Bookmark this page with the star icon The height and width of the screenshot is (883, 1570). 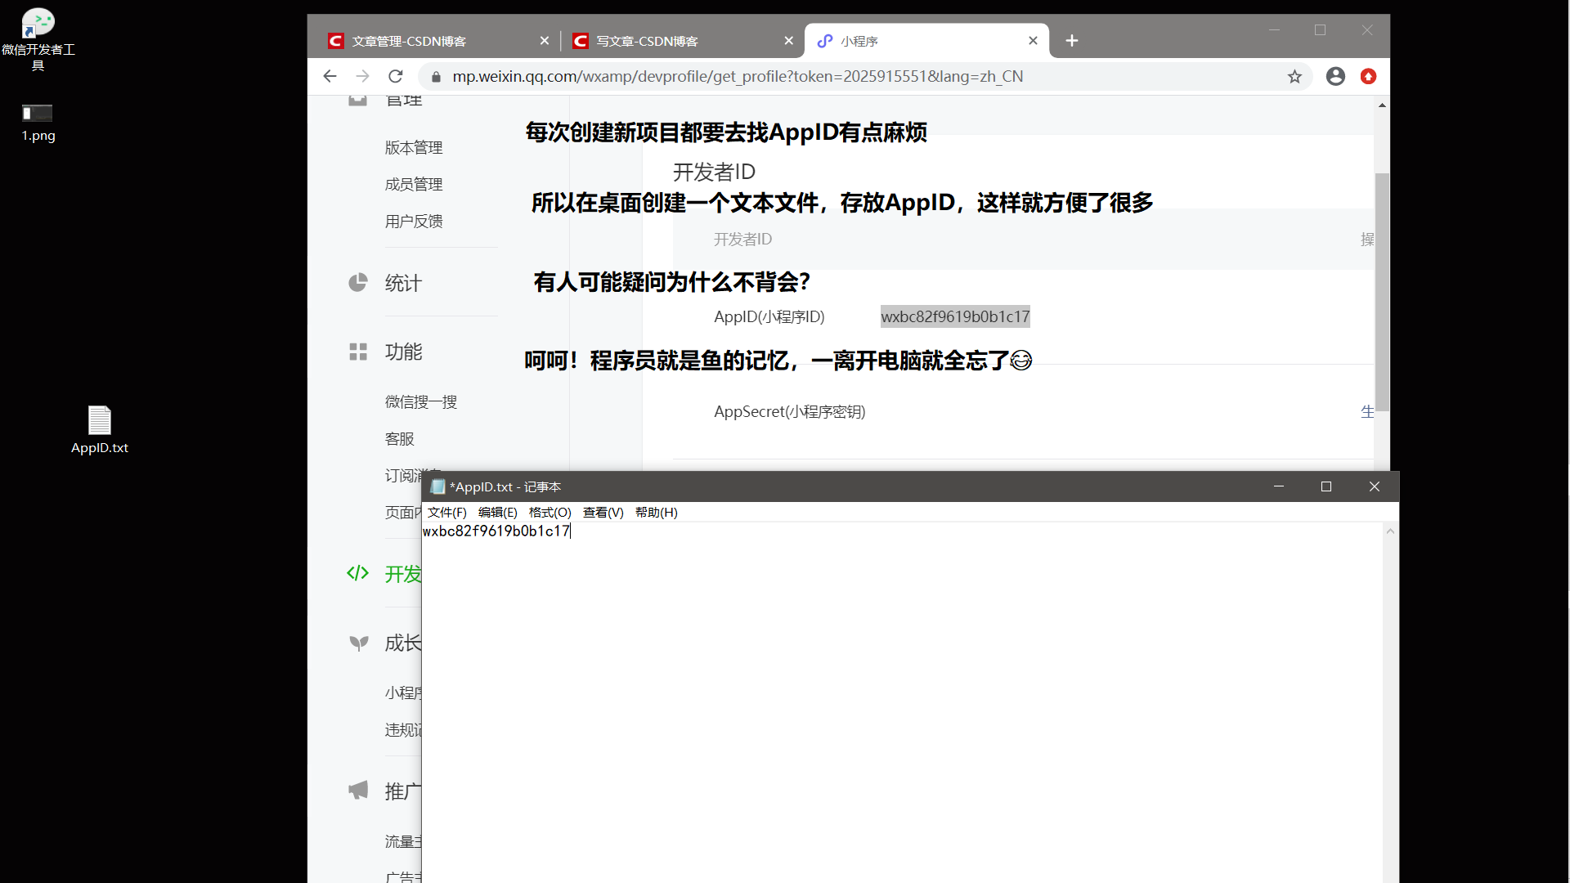pos(1294,76)
